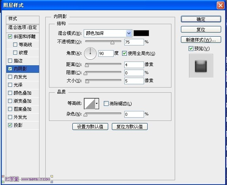Click the 不透明度 slider handle
This screenshot has height=185, width=227.
112,42
